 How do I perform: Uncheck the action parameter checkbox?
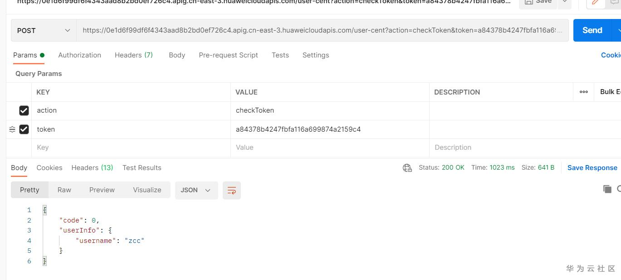click(x=24, y=110)
